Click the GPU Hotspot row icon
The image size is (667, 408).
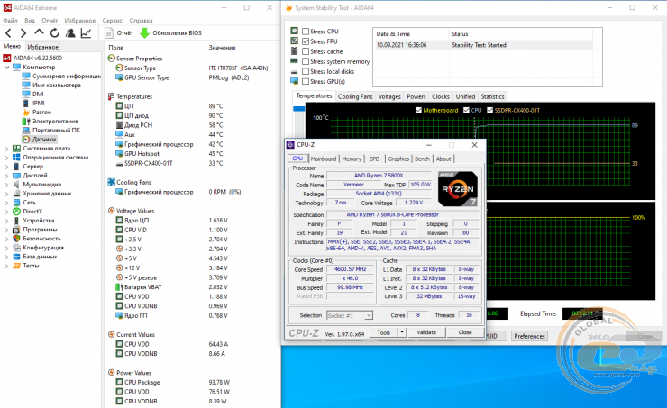pyautogui.click(x=120, y=154)
